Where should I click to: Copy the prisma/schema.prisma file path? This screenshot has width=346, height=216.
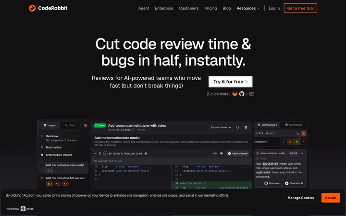(146, 154)
